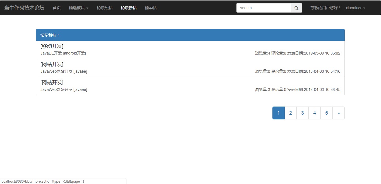
Task: Click the post JavaEE开发 [android开发]
Action: [x=63, y=53]
